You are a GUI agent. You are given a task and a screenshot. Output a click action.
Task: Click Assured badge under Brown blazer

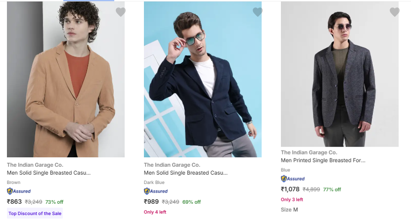click(x=19, y=191)
